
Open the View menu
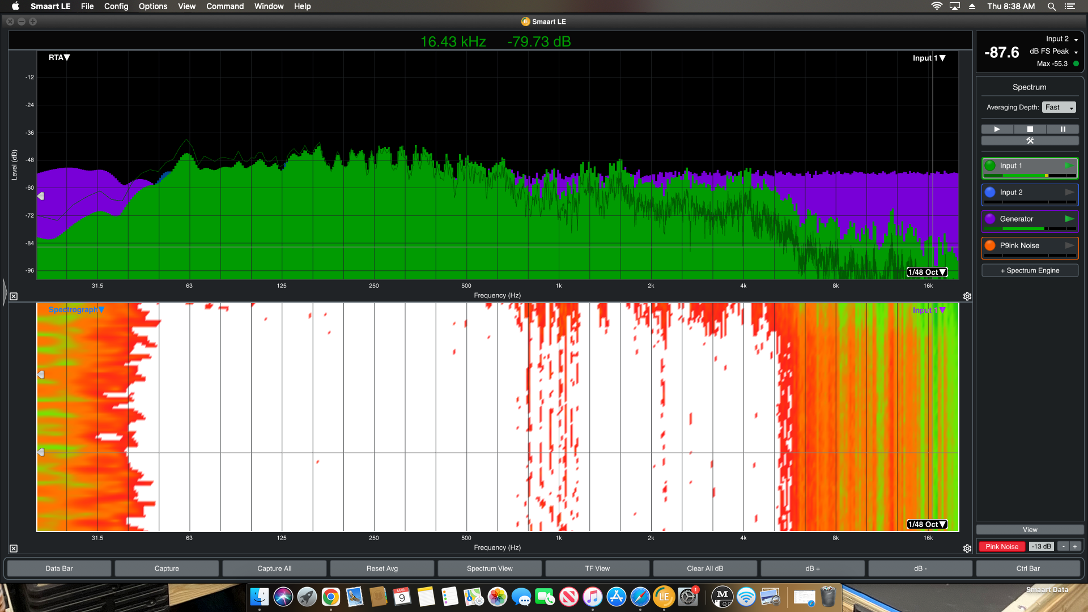186,6
